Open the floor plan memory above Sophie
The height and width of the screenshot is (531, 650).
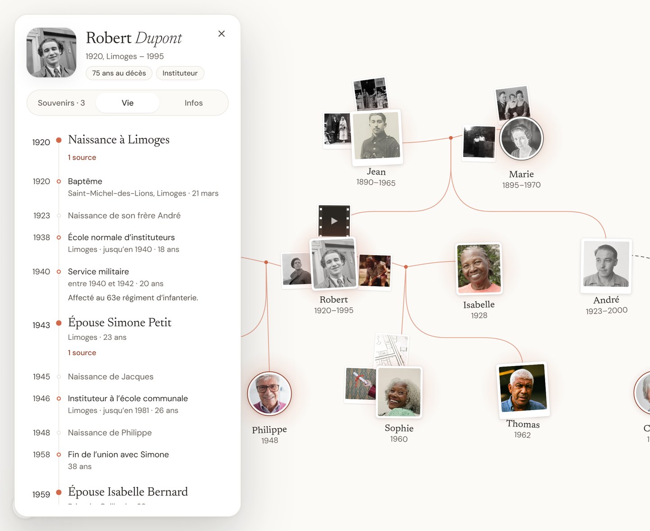point(392,350)
